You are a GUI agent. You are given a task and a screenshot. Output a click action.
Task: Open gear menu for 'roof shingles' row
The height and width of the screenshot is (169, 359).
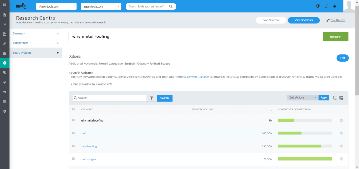341,159
